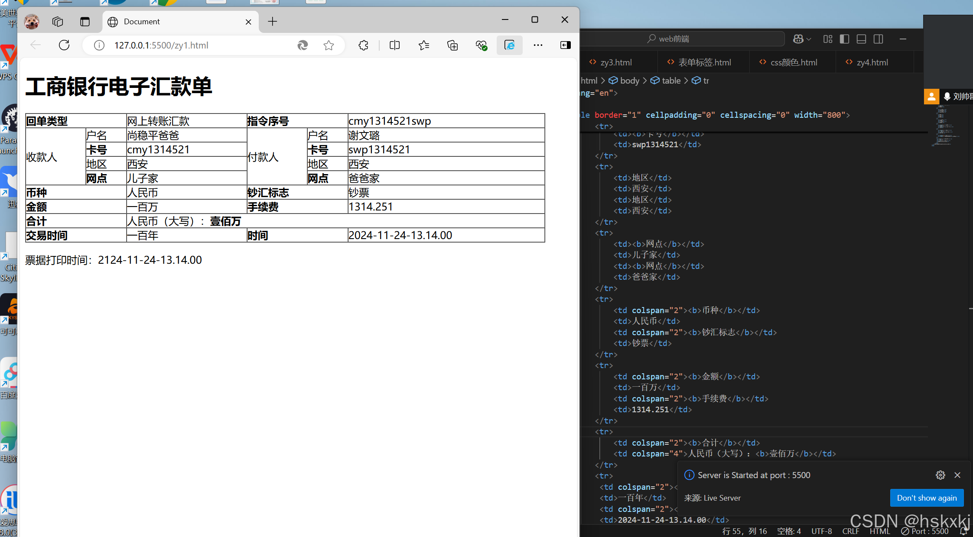Screen dimensions: 973x537
Task: Open the split screen icon in Edge
Action: point(394,45)
